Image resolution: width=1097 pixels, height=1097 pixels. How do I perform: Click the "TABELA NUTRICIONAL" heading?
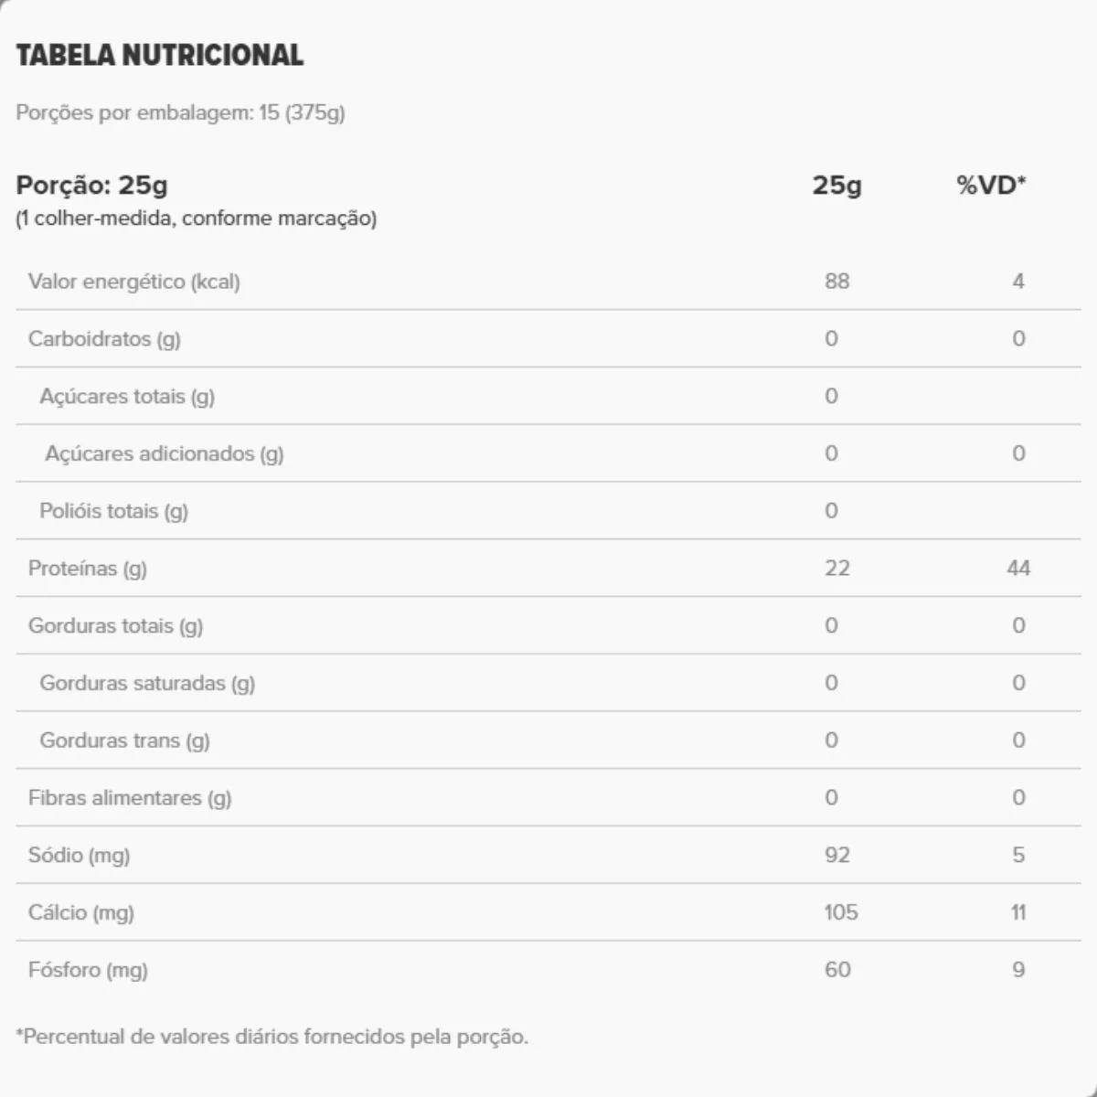[160, 56]
